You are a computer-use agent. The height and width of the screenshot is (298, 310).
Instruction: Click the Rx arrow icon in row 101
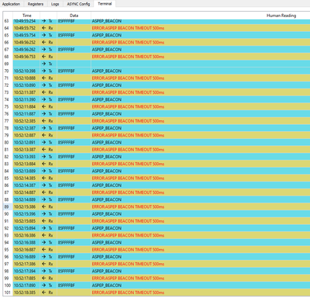(44, 293)
